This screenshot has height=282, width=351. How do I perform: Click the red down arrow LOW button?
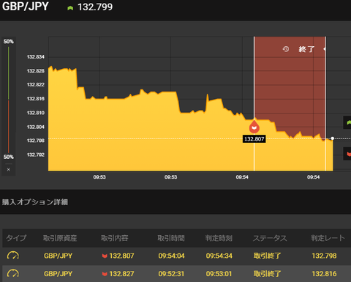(x=347, y=154)
